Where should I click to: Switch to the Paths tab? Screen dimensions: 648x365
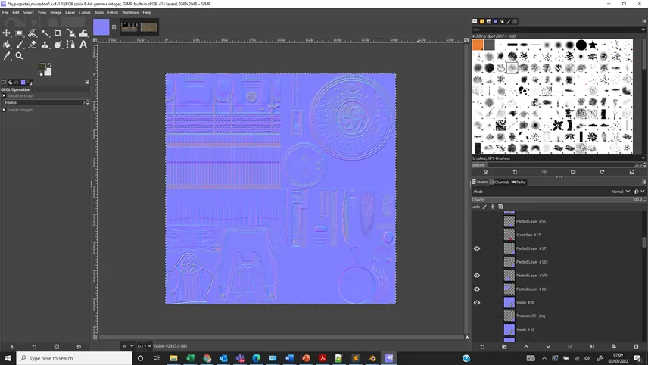pos(519,182)
